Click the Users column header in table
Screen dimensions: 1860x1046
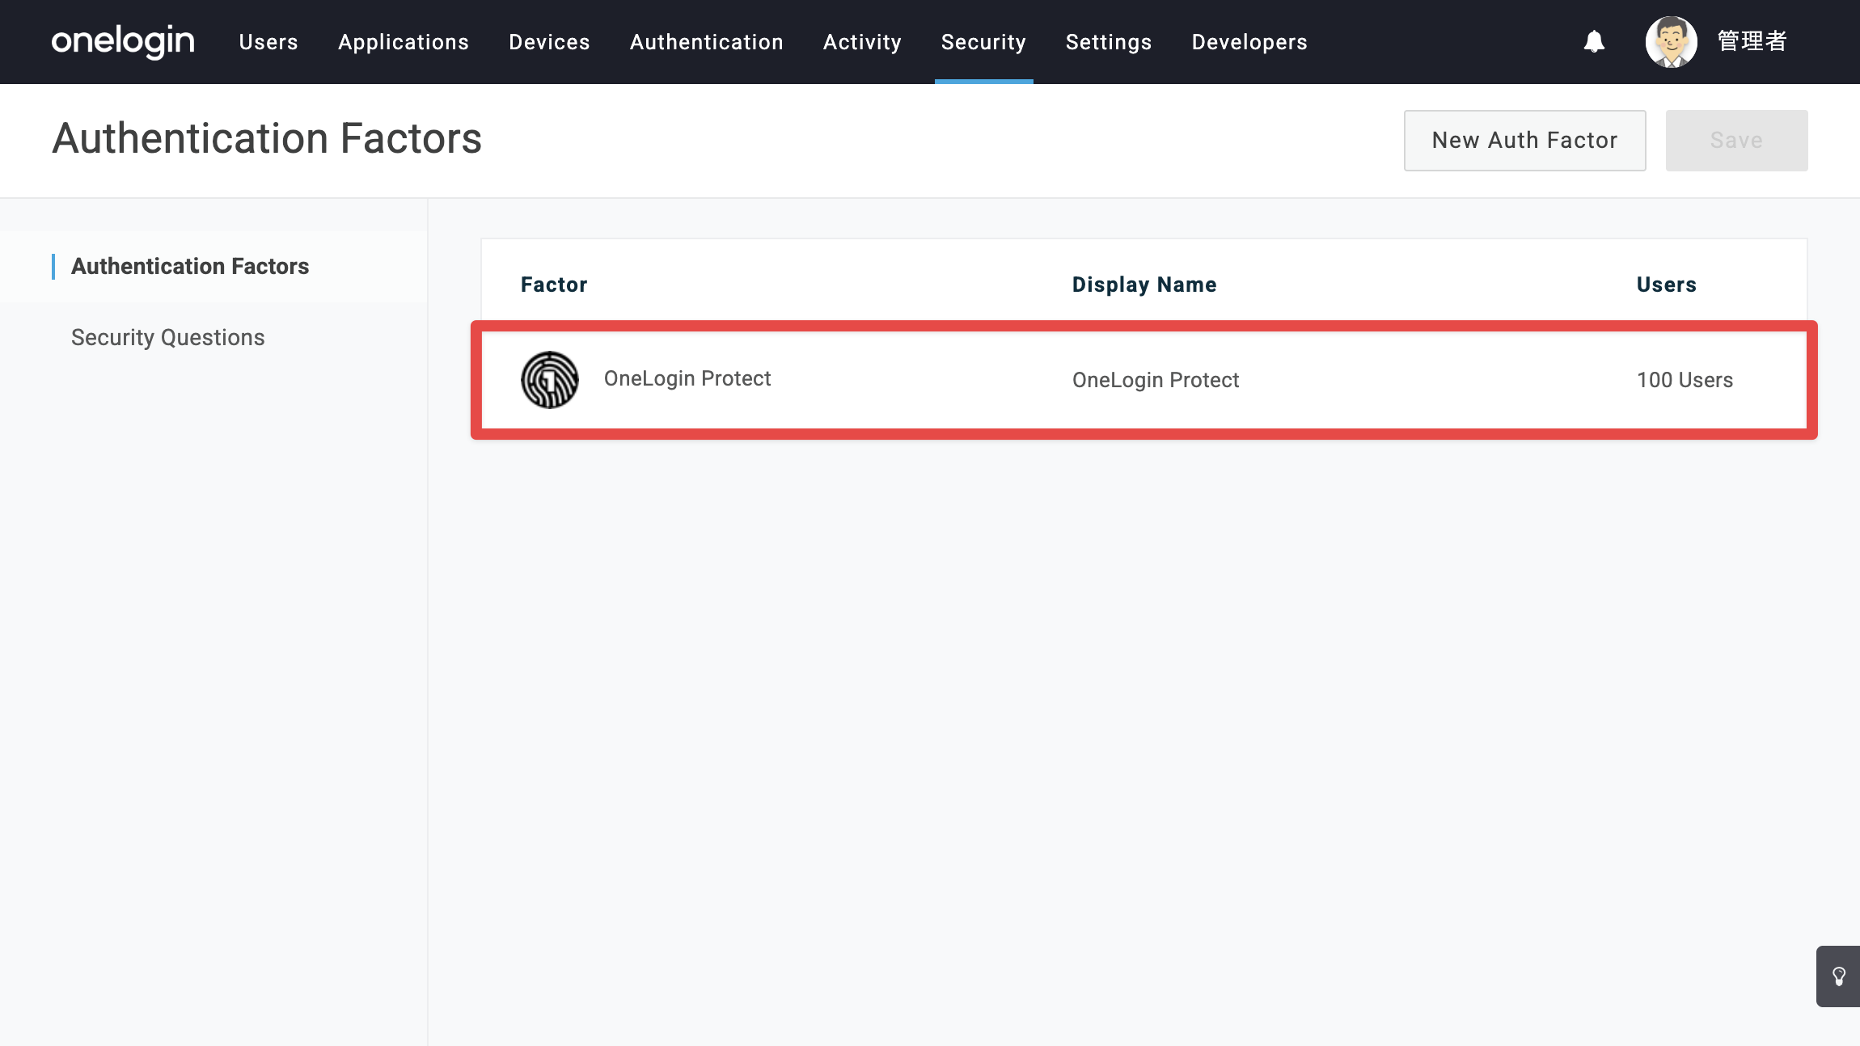(1666, 285)
